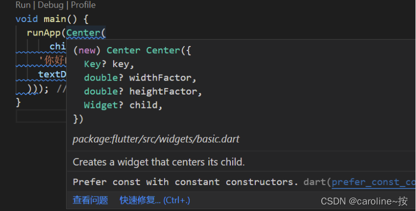This screenshot has height=211, width=416.
Task: Click the Run code lens link
Action: [x=23, y=5]
